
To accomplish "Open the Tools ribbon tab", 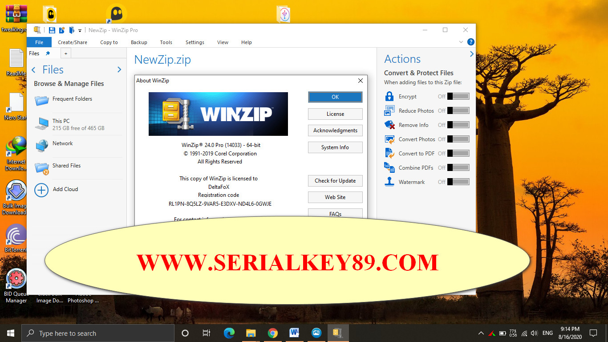I will tap(166, 42).
